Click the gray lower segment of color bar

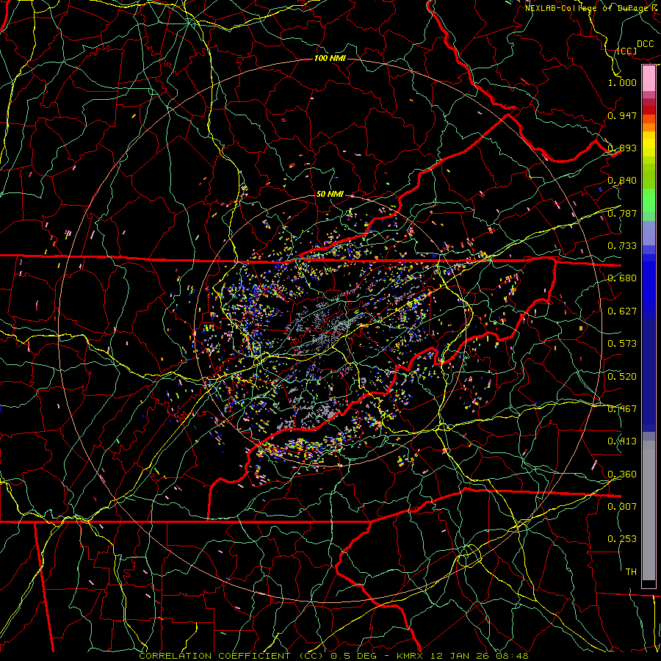(x=649, y=510)
